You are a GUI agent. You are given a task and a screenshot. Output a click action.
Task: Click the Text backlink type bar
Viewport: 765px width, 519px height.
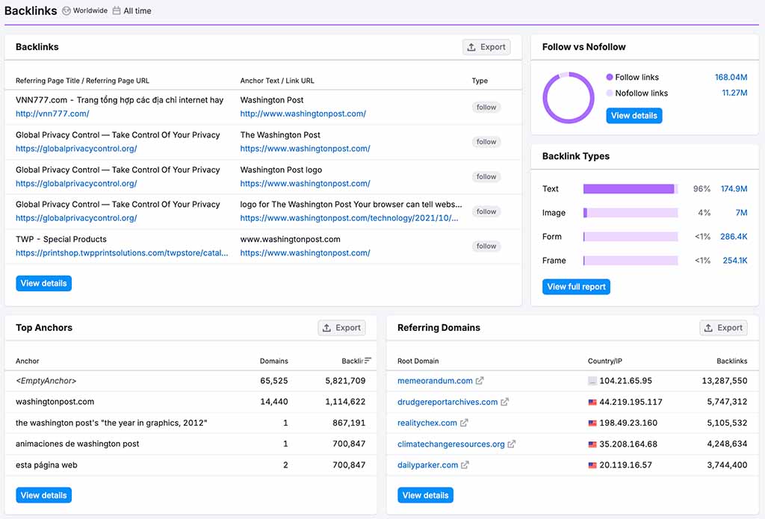[631, 189]
